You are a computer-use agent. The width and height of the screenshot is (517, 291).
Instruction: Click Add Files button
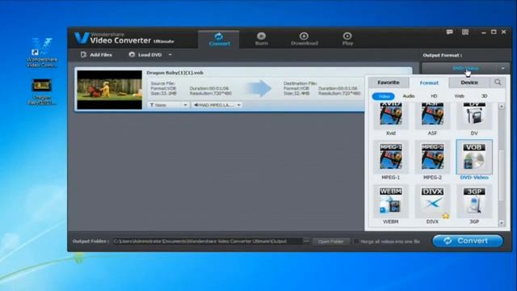(x=96, y=55)
